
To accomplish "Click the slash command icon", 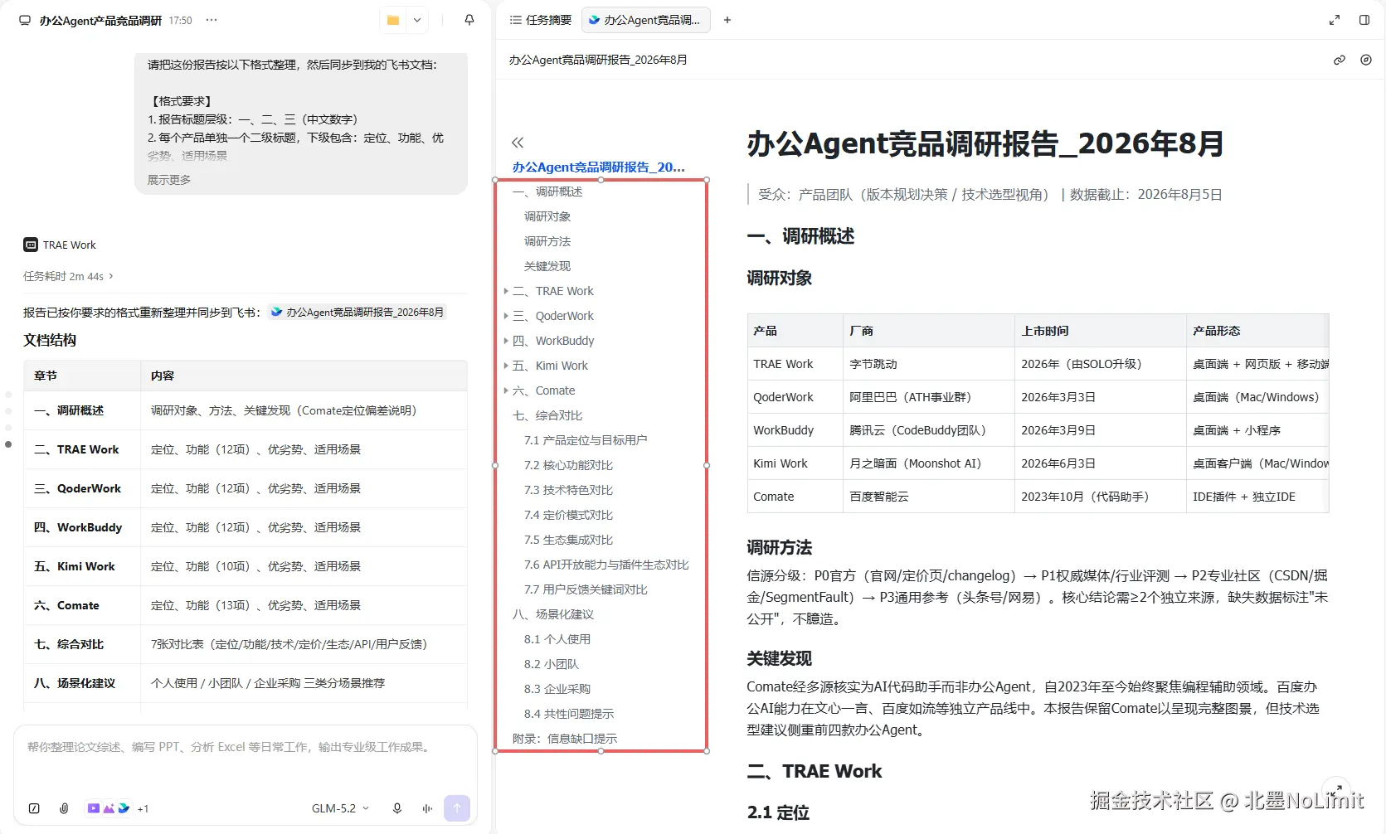I will coord(34,808).
